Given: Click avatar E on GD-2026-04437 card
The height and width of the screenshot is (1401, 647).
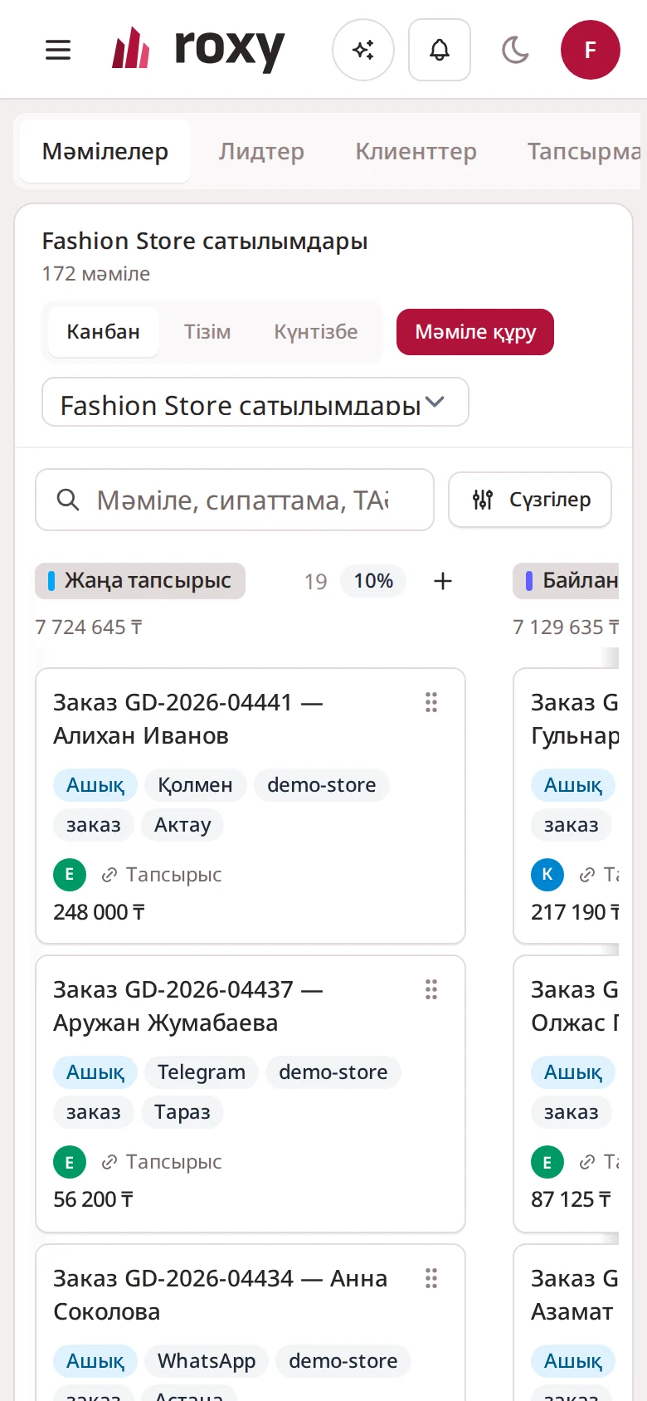Looking at the screenshot, I should tap(70, 1161).
